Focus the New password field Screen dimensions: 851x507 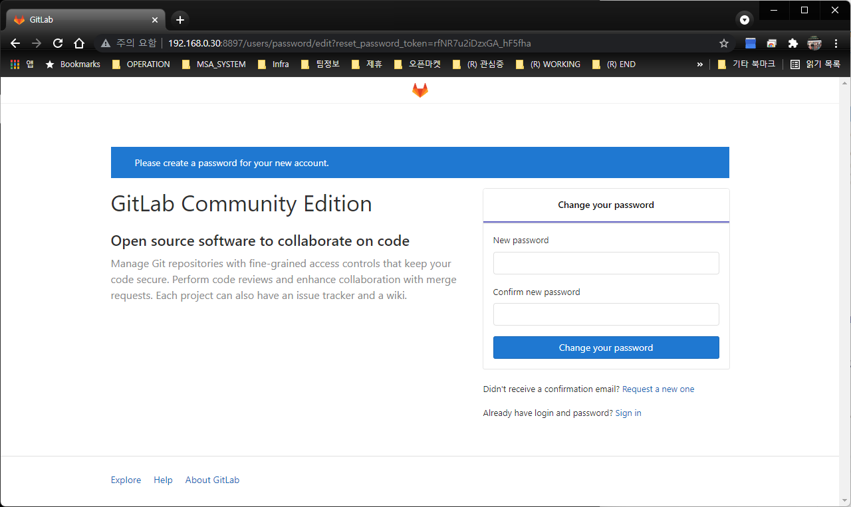(606, 263)
